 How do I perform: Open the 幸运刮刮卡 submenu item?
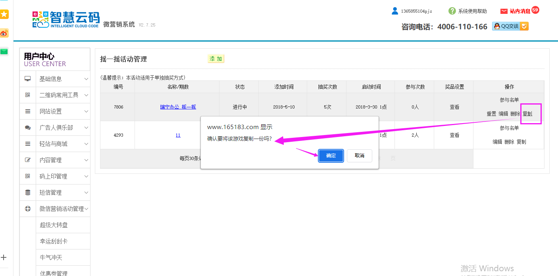coord(54,241)
